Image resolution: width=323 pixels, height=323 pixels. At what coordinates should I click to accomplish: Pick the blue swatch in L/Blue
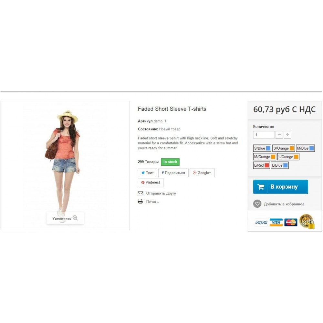[285, 165]
